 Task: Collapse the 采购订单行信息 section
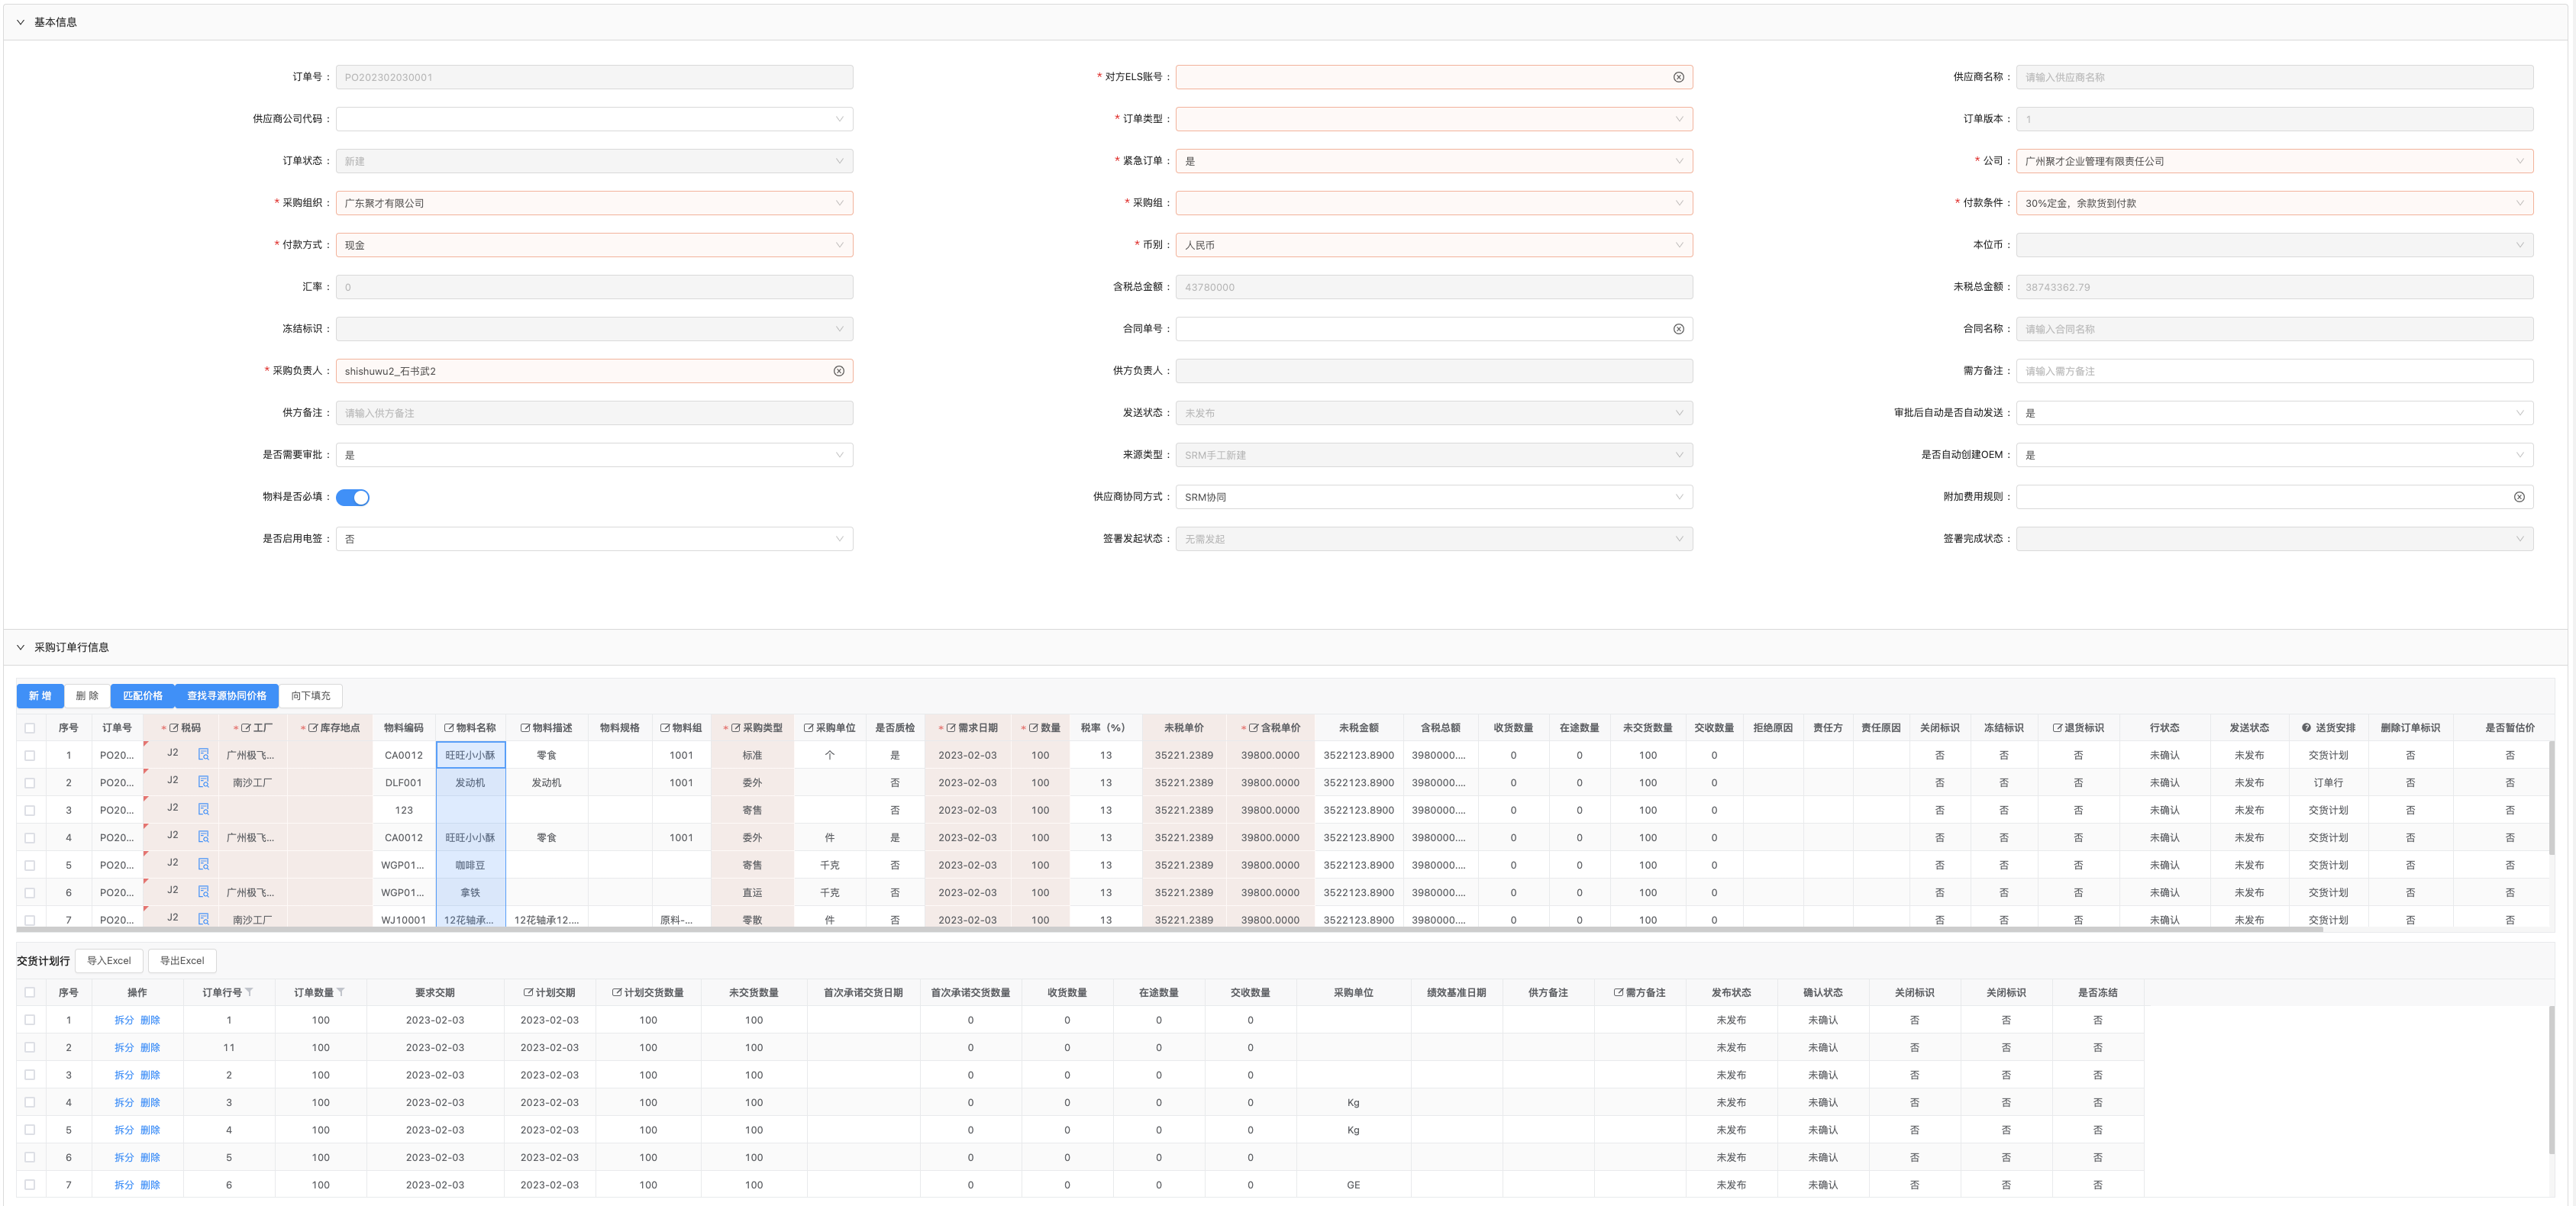pos(20,647)
